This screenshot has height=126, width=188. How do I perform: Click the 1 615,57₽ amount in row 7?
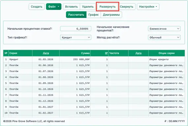(x=75, y=95)
